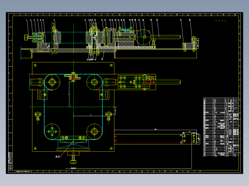Viewport: 249px width, 186px height.
Task: Select the left knob in the side view
Action: point(26,38)
